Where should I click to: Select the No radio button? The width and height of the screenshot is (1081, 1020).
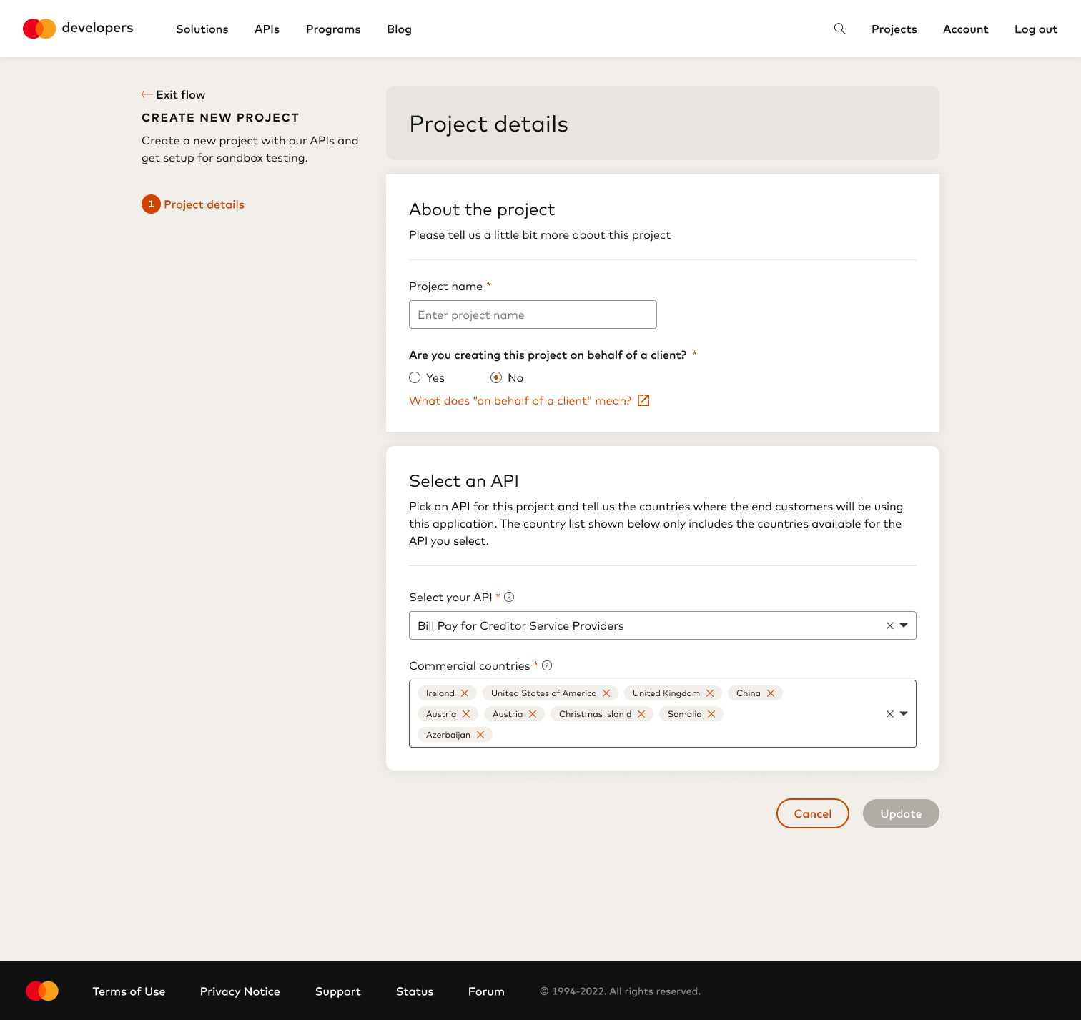click(496, 377)
